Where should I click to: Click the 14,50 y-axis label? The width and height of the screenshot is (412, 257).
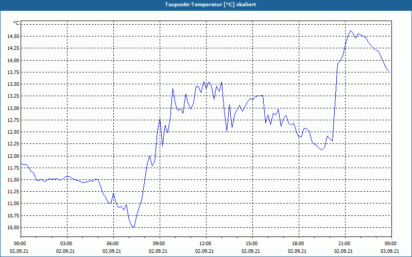point(13,36)
